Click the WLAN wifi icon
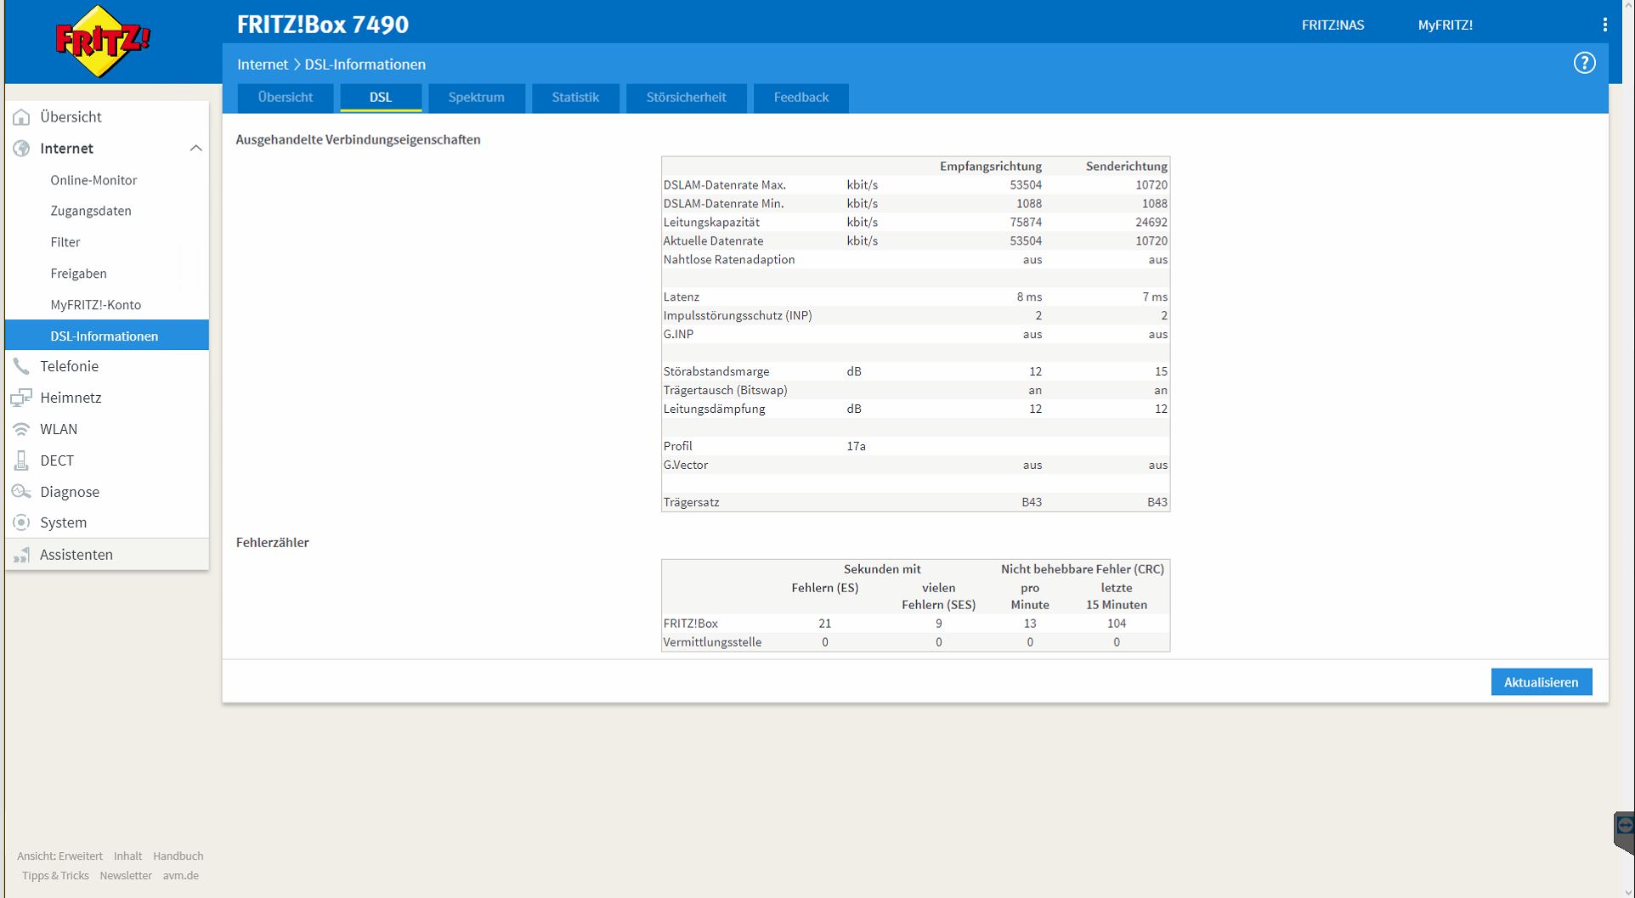 point(21,429)
